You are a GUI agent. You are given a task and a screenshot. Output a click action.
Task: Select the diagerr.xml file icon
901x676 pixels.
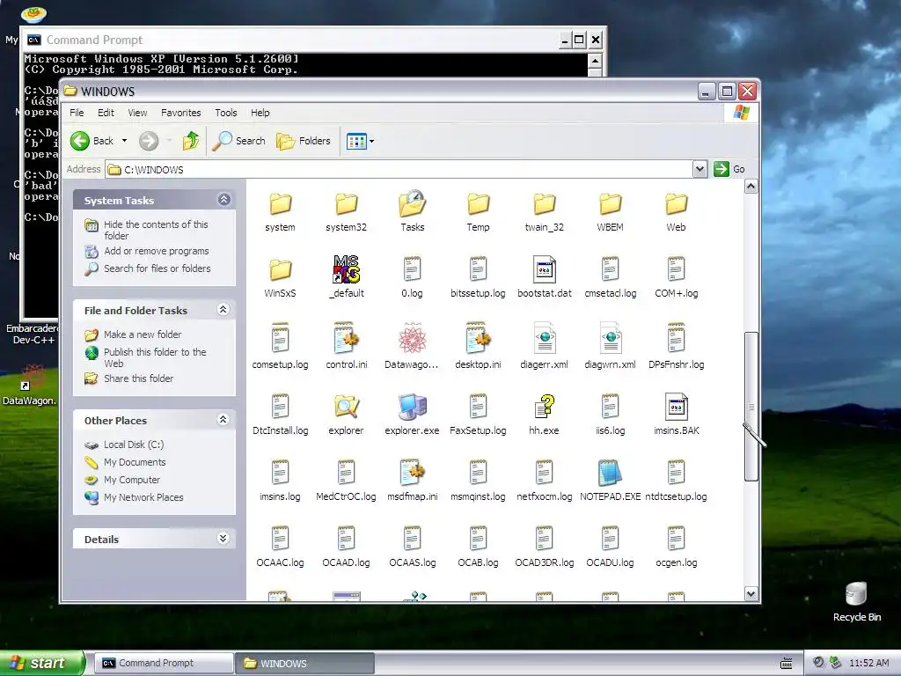tap(544, 338)
